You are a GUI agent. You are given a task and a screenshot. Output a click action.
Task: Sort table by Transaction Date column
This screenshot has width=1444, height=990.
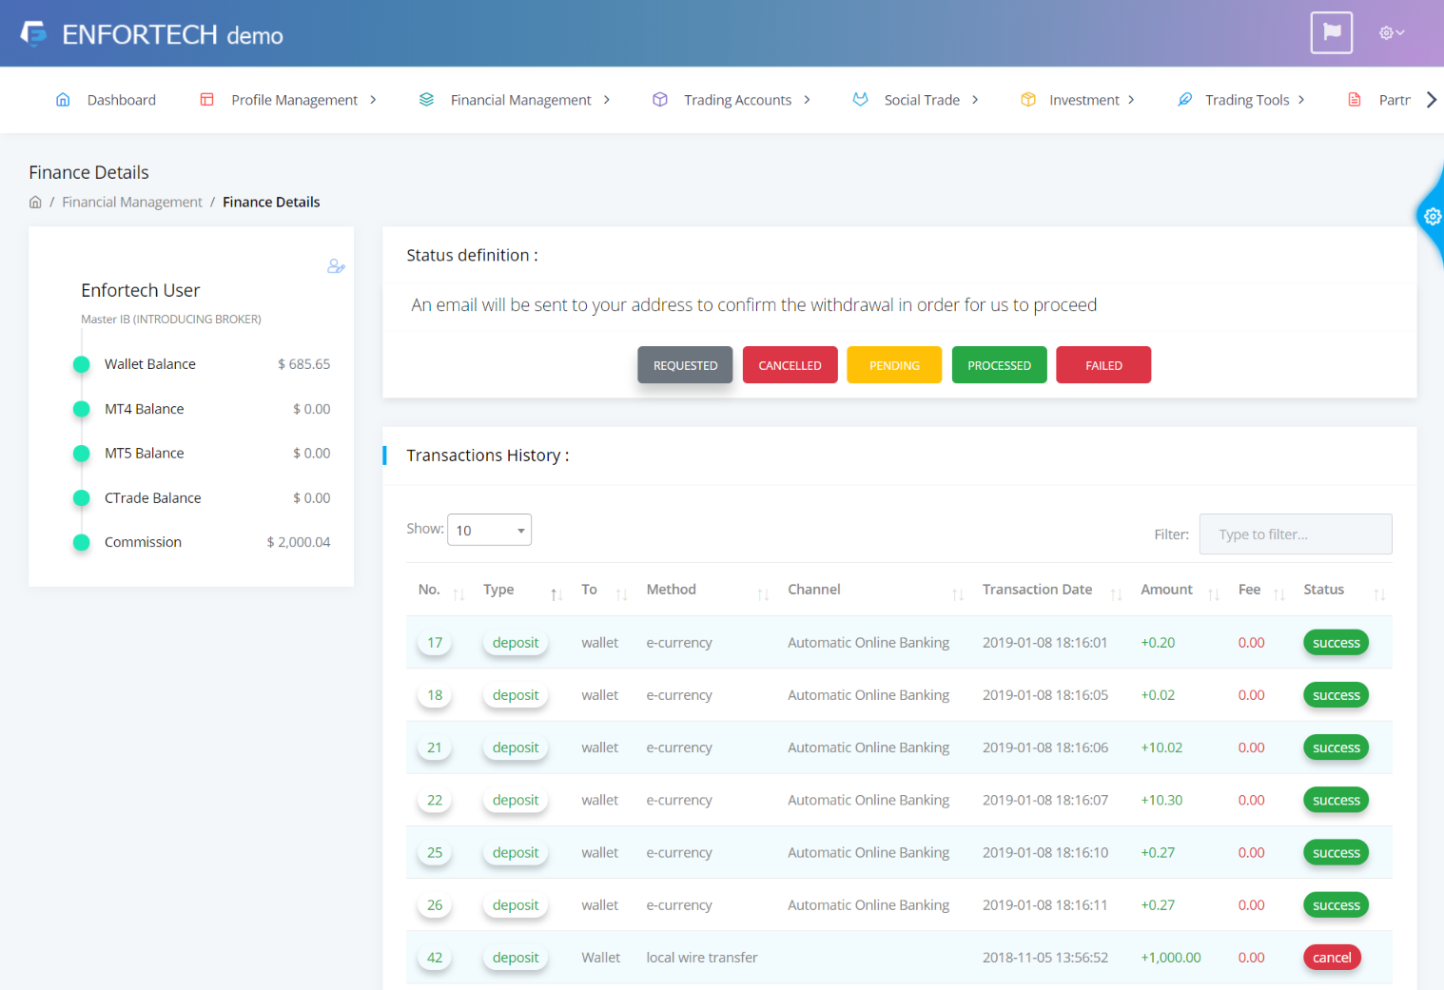pos(1116,593)
